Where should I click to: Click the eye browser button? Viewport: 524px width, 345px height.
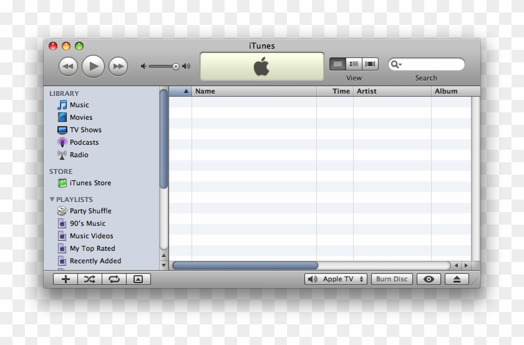click(429, 279)
